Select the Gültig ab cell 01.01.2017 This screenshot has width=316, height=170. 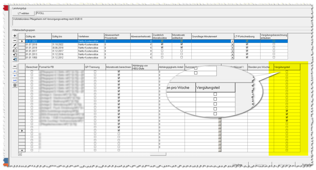coord(38,51)
